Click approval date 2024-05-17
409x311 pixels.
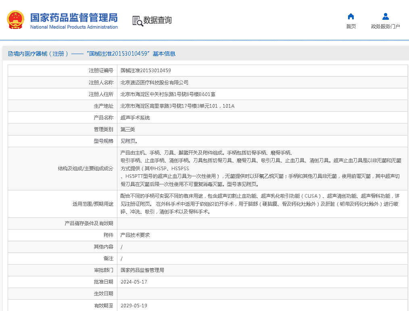tap(134, 282)
